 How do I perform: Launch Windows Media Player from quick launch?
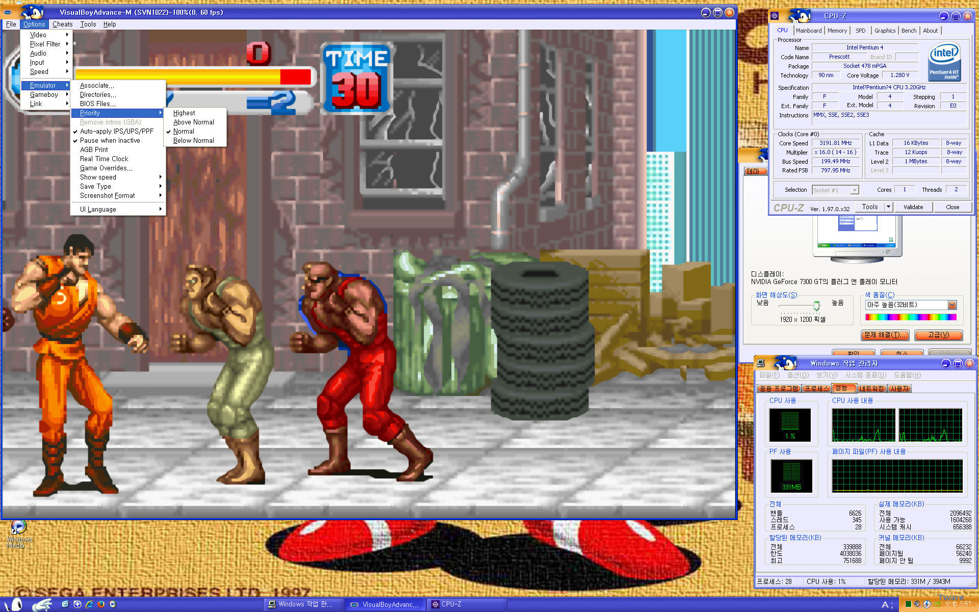click(113, 604)
